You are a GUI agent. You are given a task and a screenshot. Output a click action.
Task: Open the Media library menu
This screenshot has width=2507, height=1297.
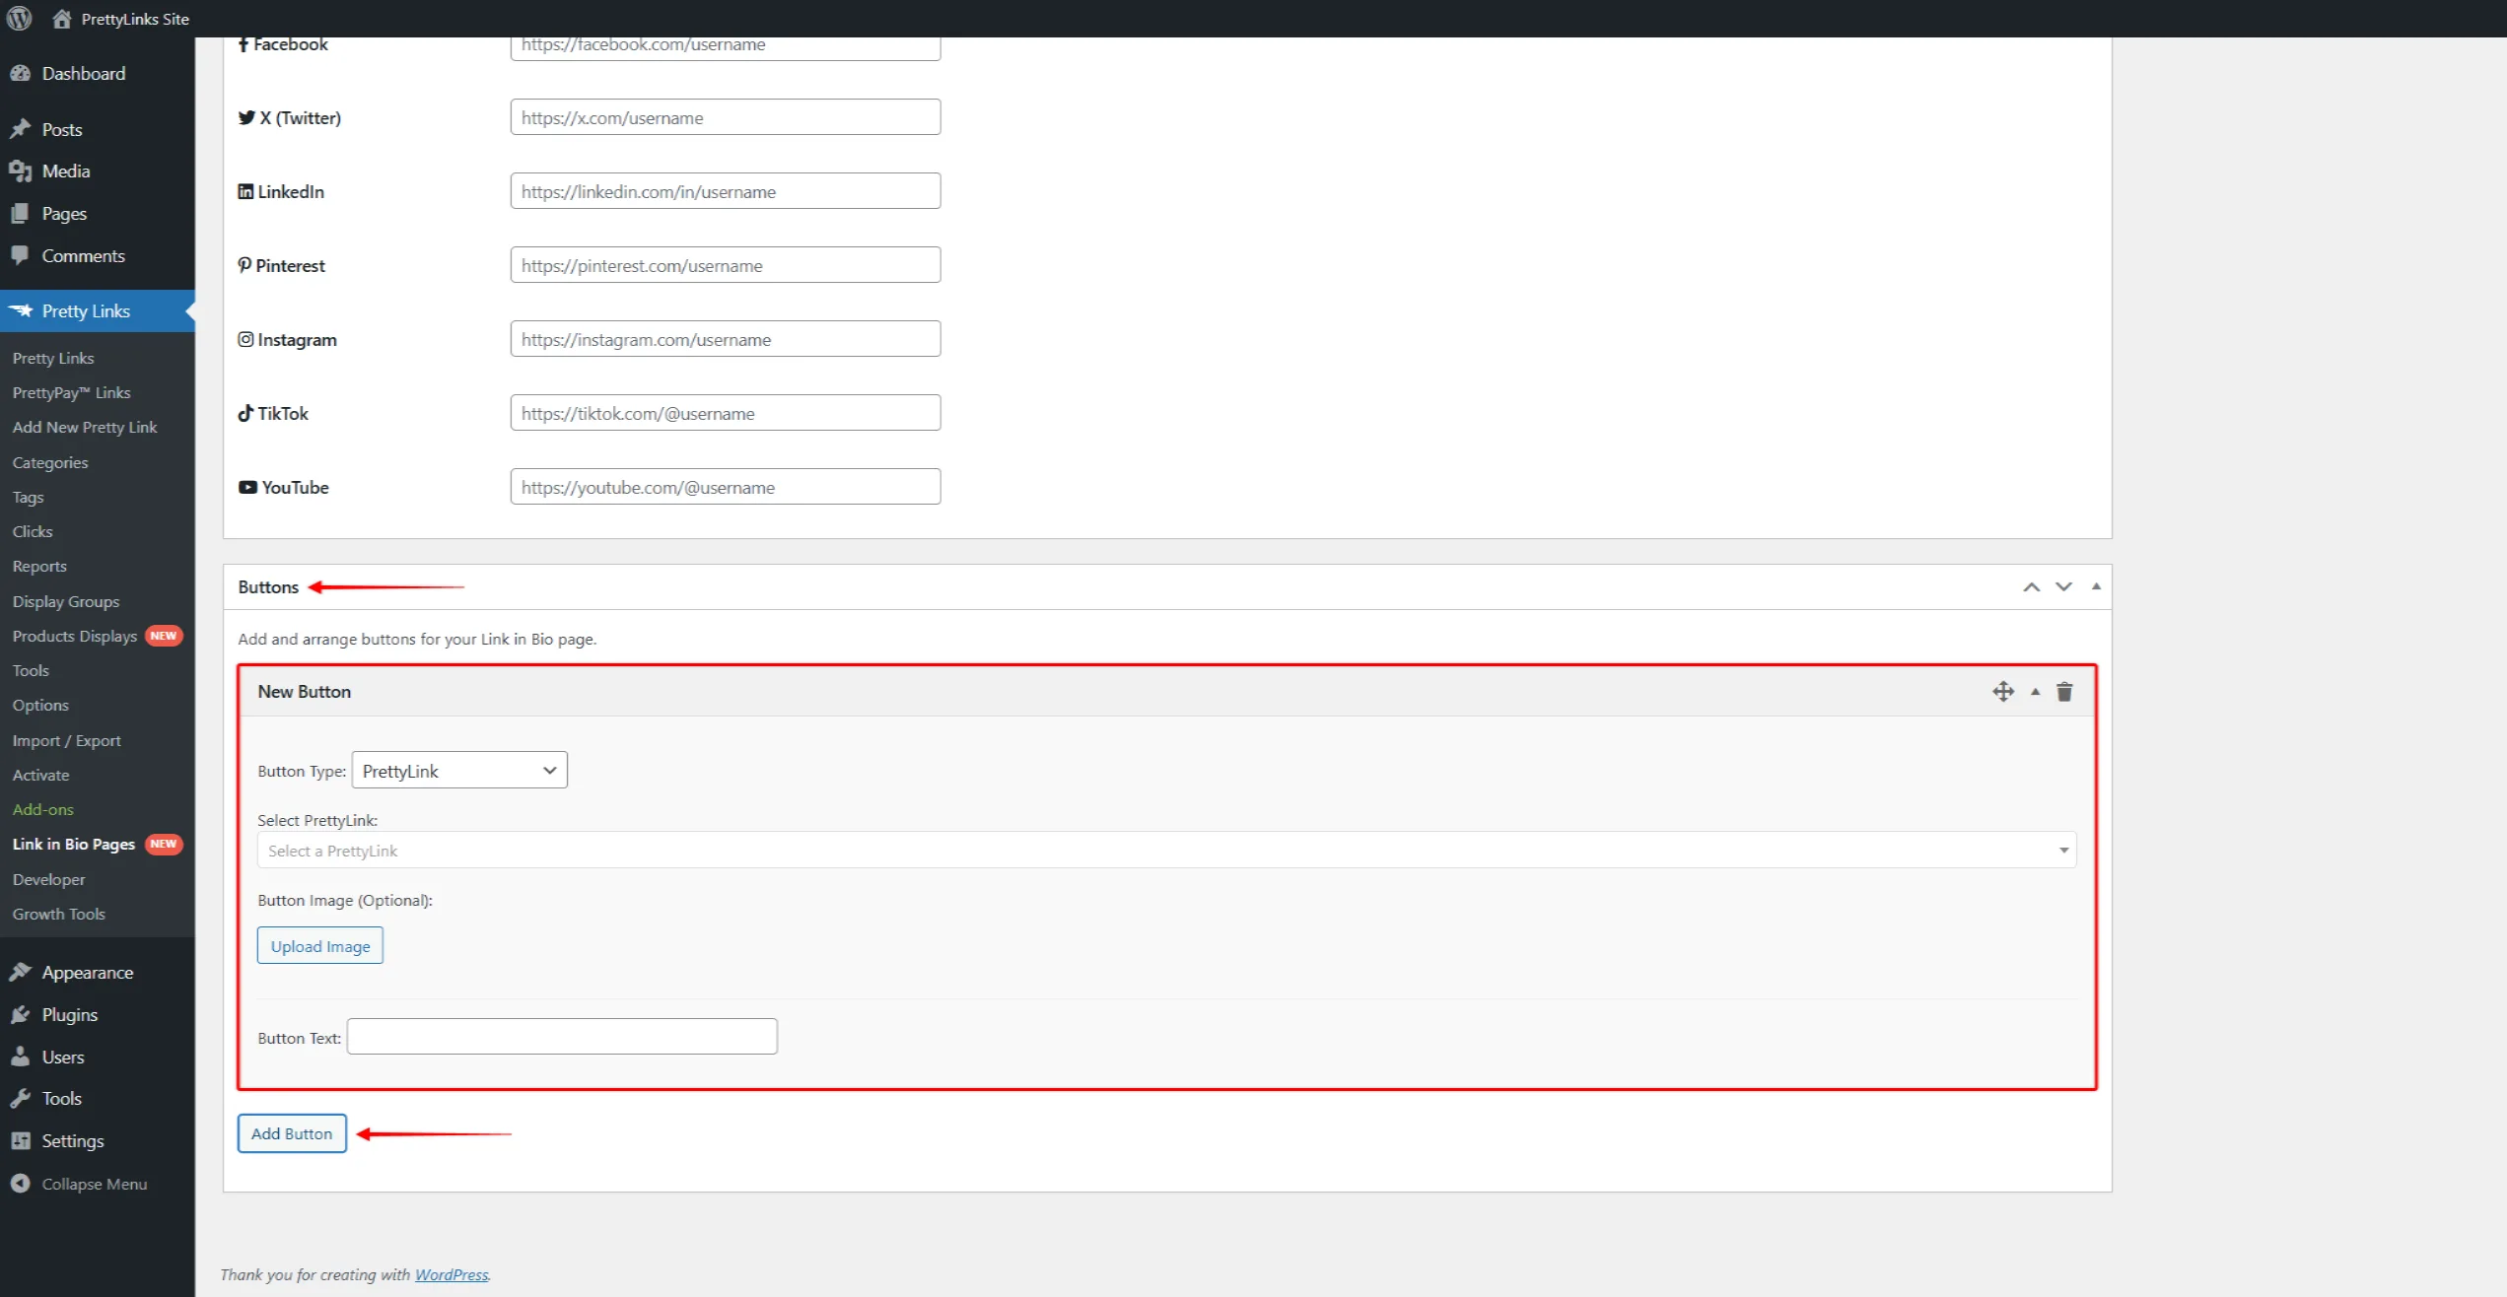pos(66,171)
